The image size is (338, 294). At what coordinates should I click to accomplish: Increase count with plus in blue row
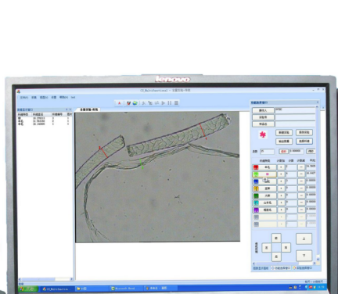[281, 181]
